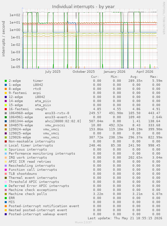Click the chart title Individual interrupts - by year
The height and width of the screenshot is (226, 167).
(83, 7)
